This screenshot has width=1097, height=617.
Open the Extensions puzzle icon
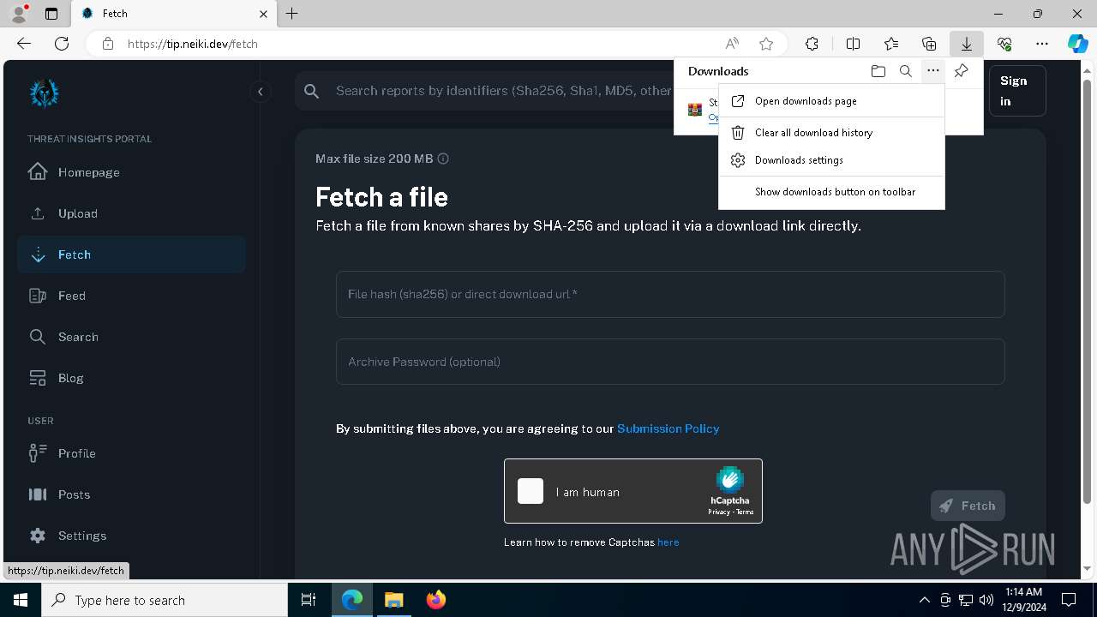tap(812, 44)
